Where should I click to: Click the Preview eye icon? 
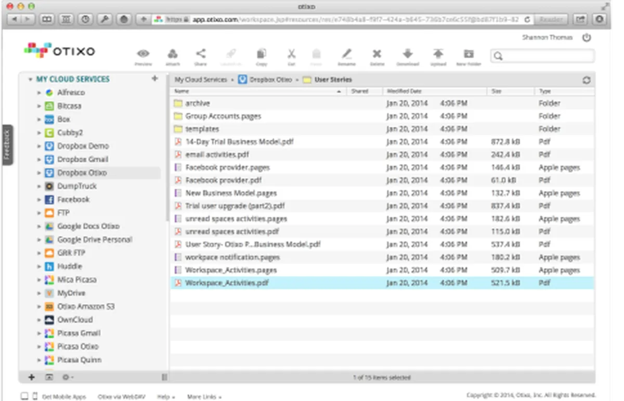tap(143, 54)
